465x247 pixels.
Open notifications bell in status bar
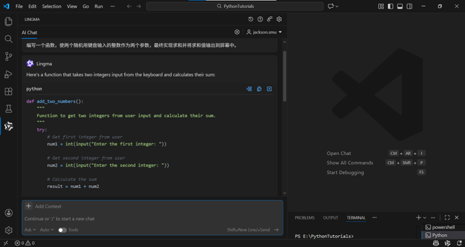(x=459, y=243)
